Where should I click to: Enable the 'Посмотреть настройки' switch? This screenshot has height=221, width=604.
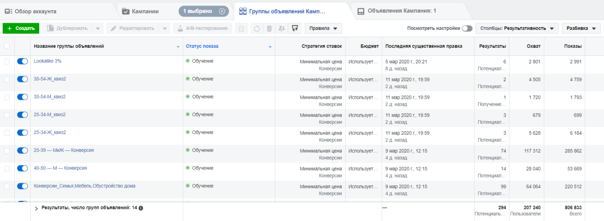point(467,29)
